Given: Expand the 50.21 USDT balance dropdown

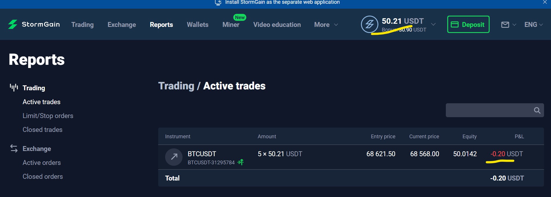Looking at the screenshot, I should [433, 24].
